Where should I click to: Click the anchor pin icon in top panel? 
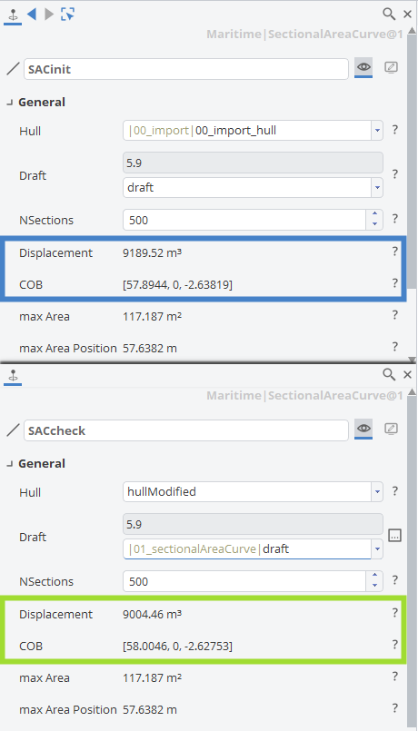tap(13, 15)
